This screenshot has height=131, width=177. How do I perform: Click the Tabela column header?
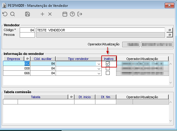coord(36,97)
